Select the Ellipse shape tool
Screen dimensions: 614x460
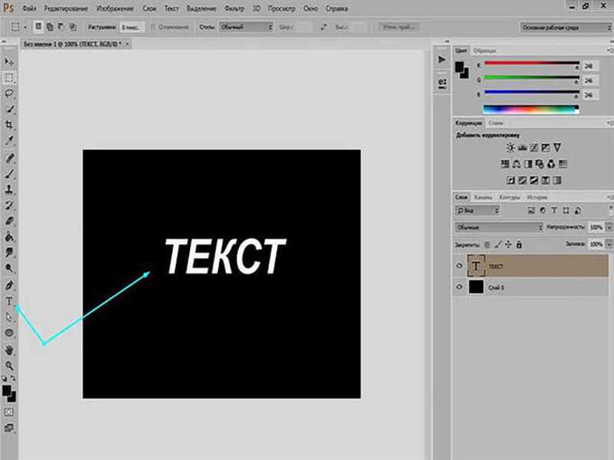[9, 333]
